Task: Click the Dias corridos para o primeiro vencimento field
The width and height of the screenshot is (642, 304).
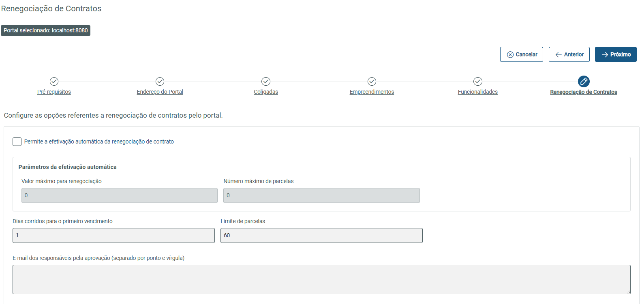Action: 113,235
